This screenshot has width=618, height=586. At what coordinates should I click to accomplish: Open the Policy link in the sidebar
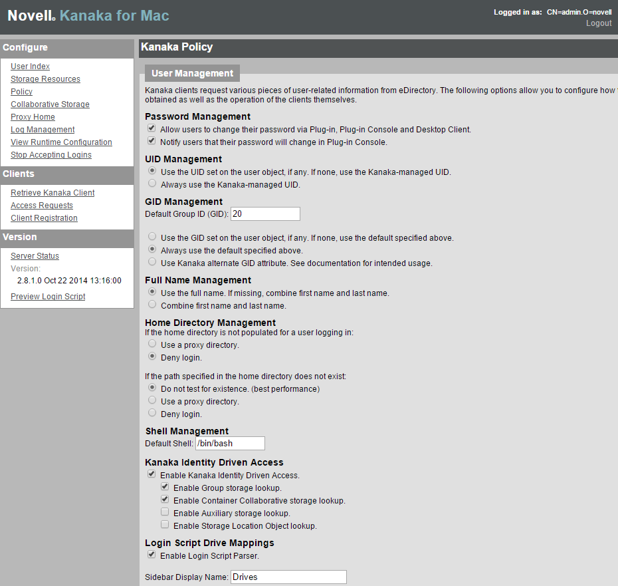[22, 92]
